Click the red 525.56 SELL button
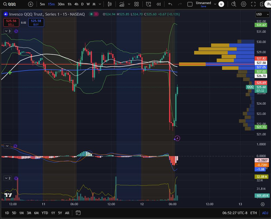The width and height of the screenshot is (271, 219). click(x=11, y=22)
